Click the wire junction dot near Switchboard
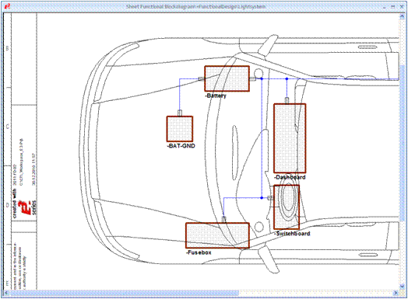 [262, 198]
